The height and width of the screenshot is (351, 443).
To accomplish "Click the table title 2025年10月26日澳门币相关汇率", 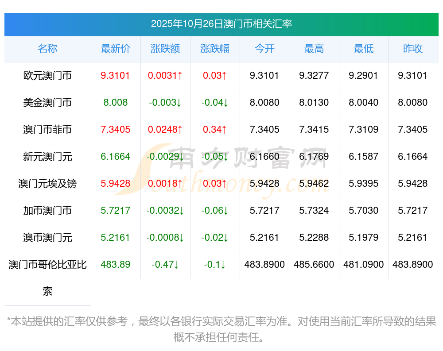I will click(x=221, y=24).
